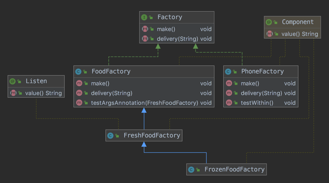Image resolution: width=329 pixels, height=183 pixels.
Task: Click the annotation icon beside Component
Action: 268,22
